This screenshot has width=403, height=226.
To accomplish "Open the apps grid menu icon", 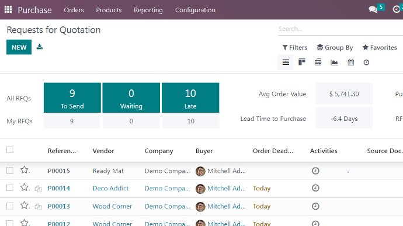I will point(8,9).
